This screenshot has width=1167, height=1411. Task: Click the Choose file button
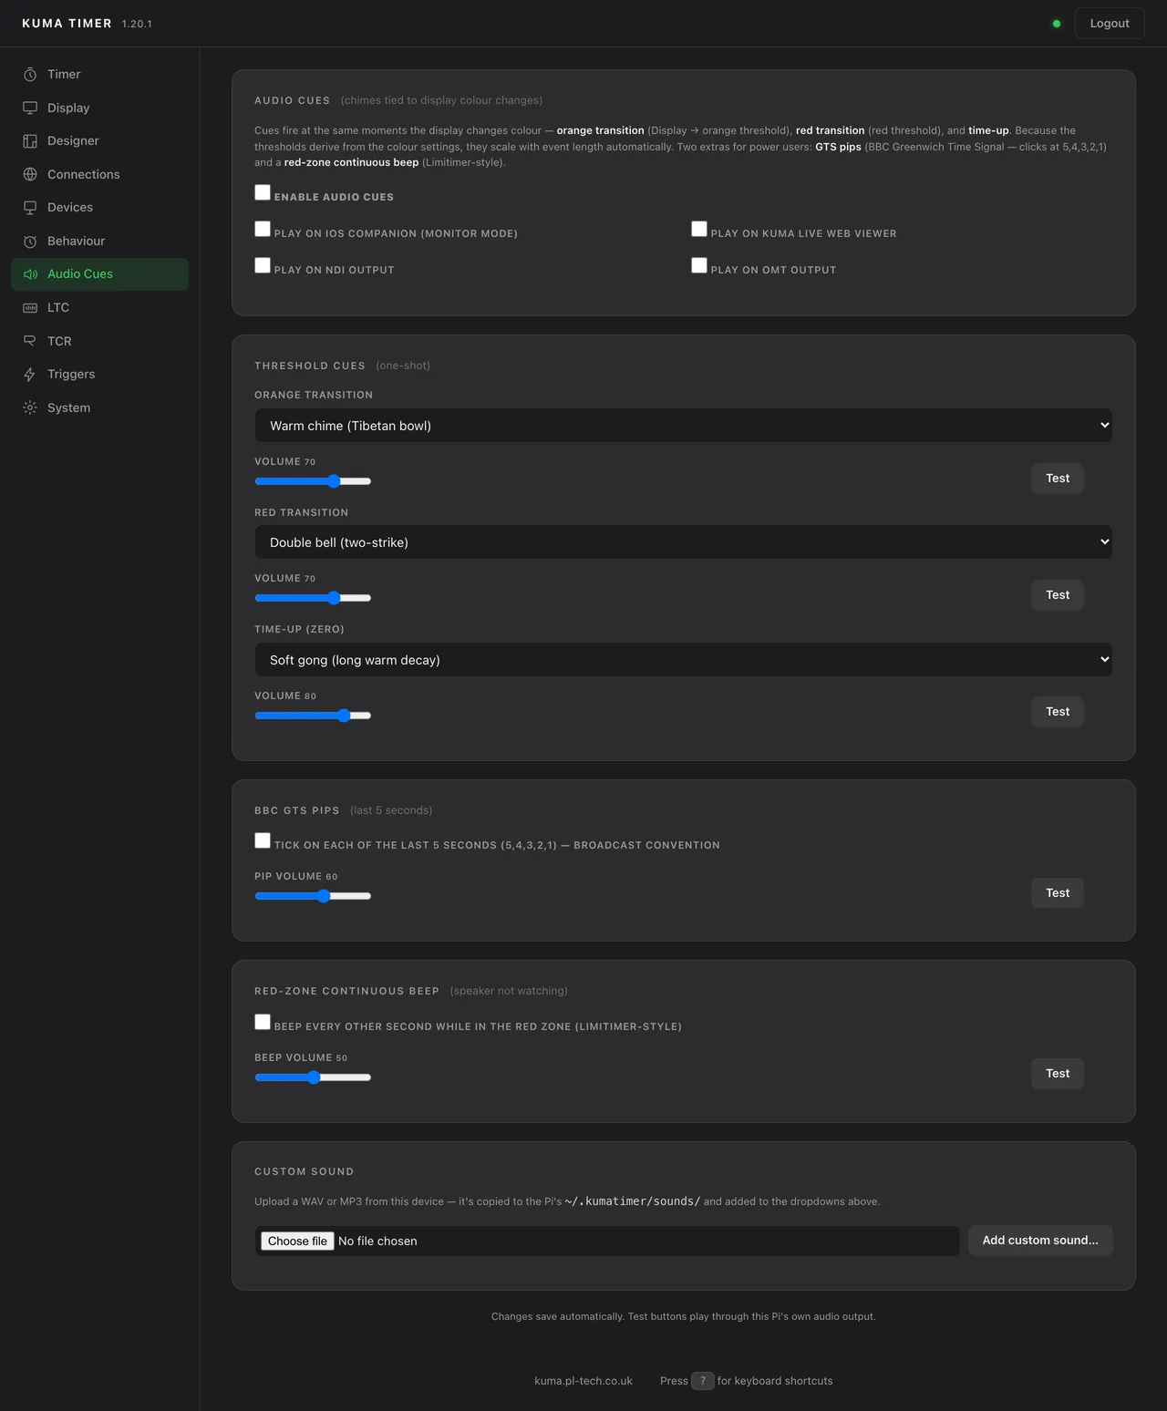pyautogui.click(x=297, y=1241)
